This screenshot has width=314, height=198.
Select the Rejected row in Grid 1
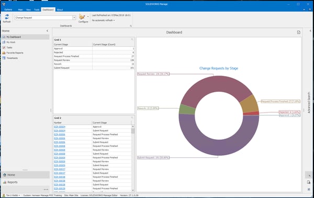click(x=94, y=53)
